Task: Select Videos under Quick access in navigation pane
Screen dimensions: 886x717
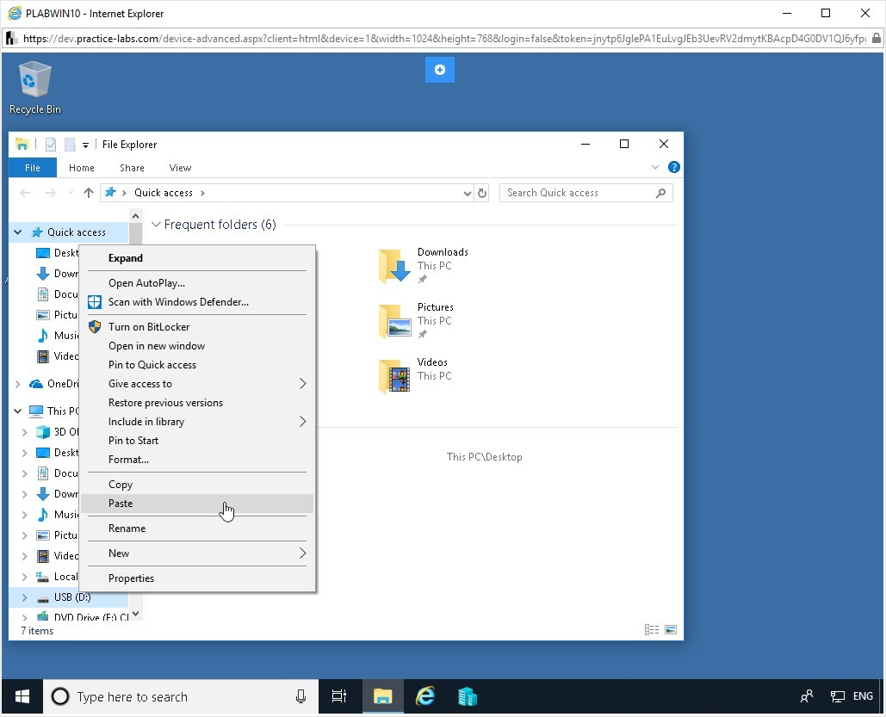Action: [57, 356]
